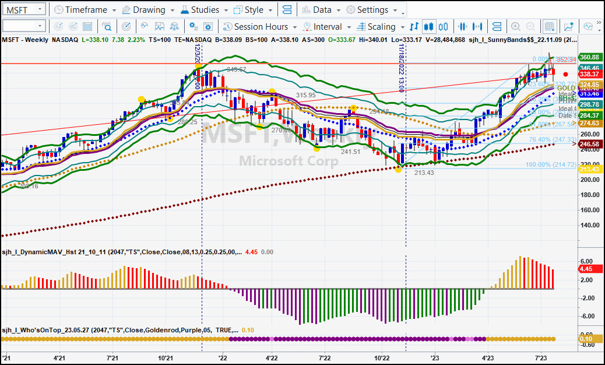Viewport: 605px width, 365px height.
Task: Open the Session Hours dropdown
Action: coord(260,27)
